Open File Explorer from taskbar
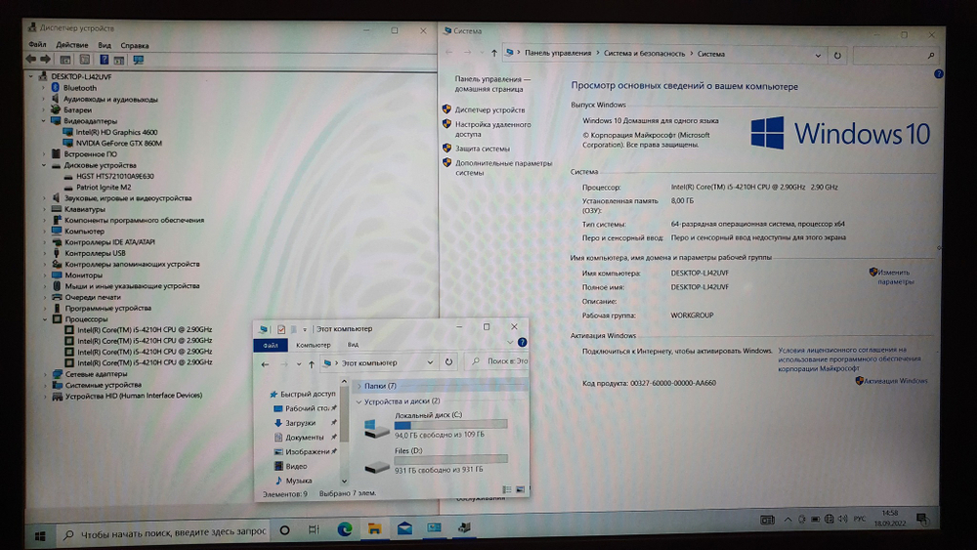This screenshot has width=977, height=550. point(374,529)
